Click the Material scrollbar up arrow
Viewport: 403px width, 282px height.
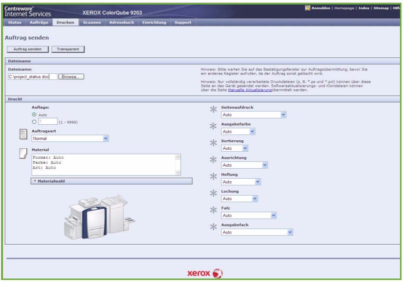pyautogui.click(x=178, y=157)
